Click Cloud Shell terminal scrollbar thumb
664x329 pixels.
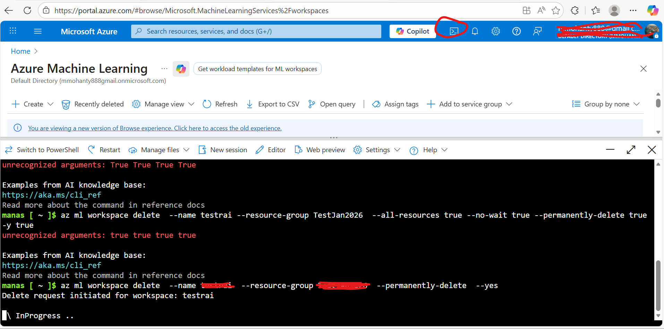(x=658, y=286)
